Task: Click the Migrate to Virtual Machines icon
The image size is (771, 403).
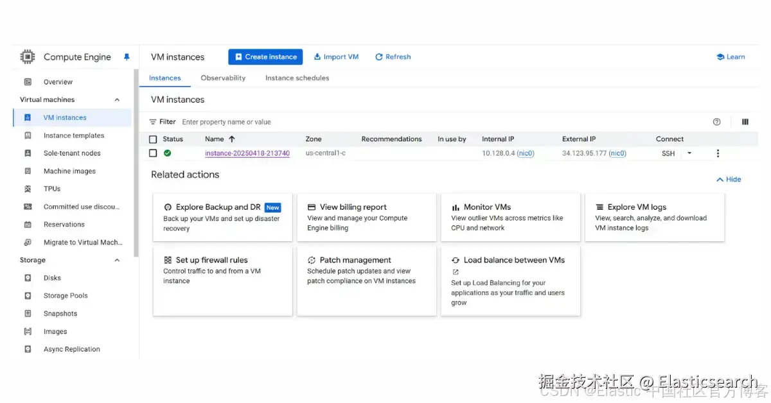Action: (28, 243)
